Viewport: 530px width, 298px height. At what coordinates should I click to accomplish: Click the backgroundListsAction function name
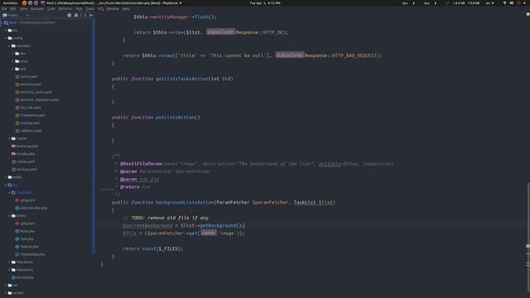(x=185, y=202)
